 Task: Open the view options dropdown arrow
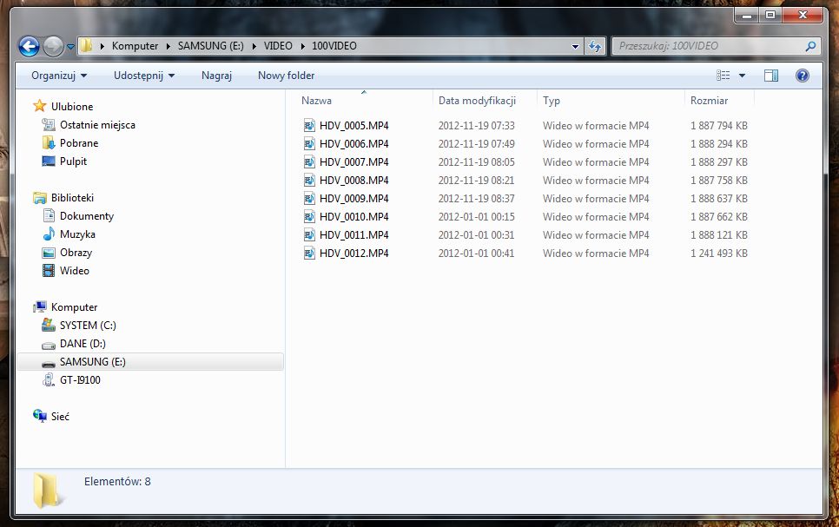[742, 76]
